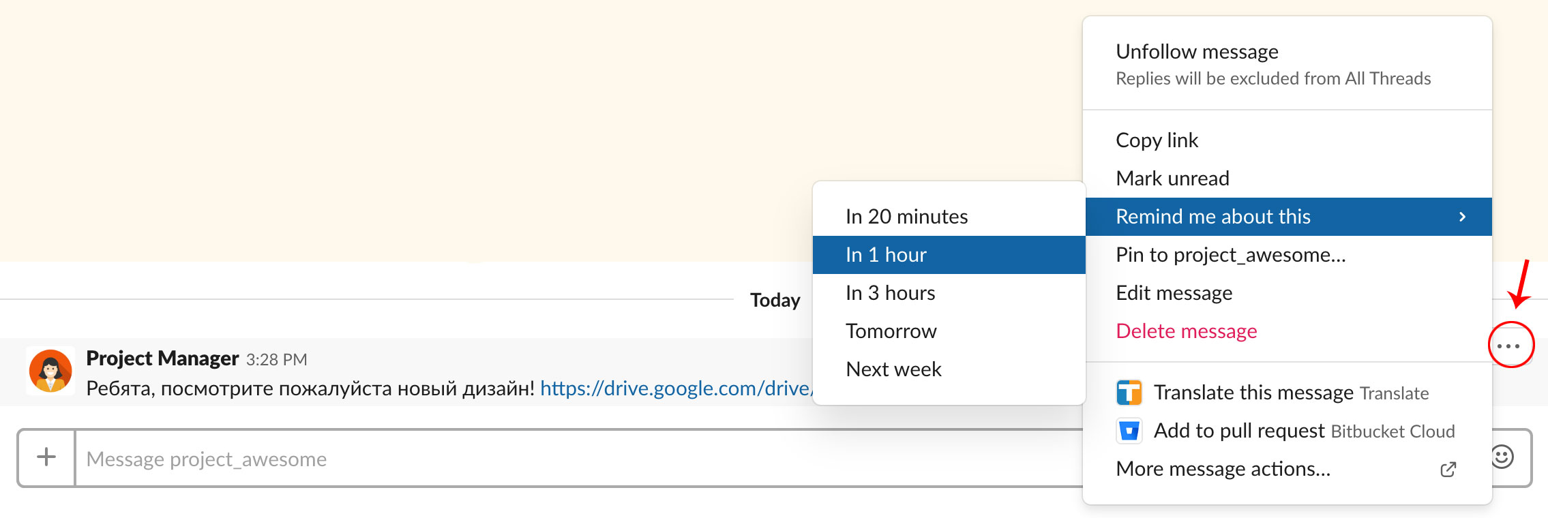Select the Next week reminder option
Screen dimensions: 1548x518
pyautogui.click(x=893, y=369)
